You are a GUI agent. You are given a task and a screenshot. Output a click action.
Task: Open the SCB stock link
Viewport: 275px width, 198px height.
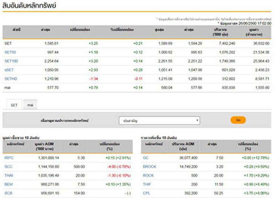[8, 193]
